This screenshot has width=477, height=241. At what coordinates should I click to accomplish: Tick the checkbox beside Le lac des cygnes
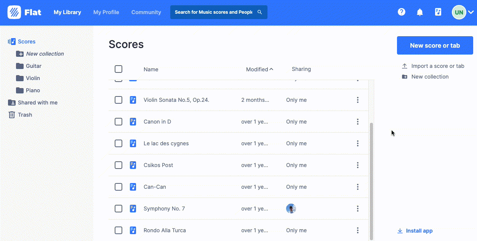coord(118,143)
